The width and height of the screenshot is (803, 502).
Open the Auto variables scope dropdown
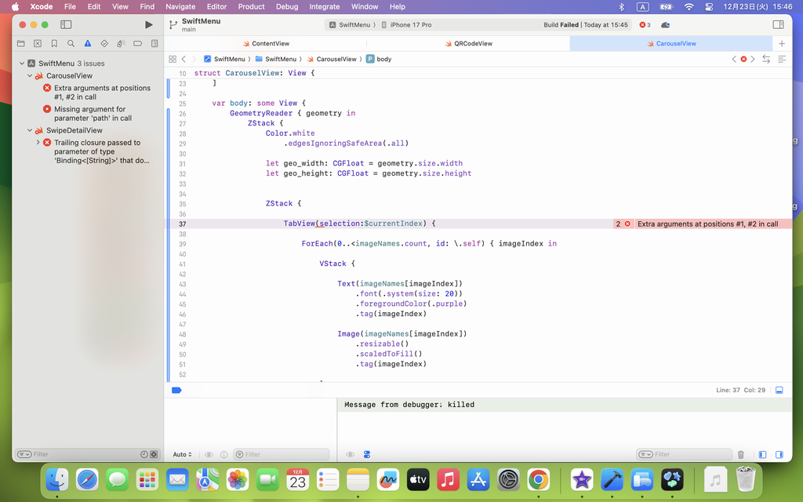click(x=182, y=454)
